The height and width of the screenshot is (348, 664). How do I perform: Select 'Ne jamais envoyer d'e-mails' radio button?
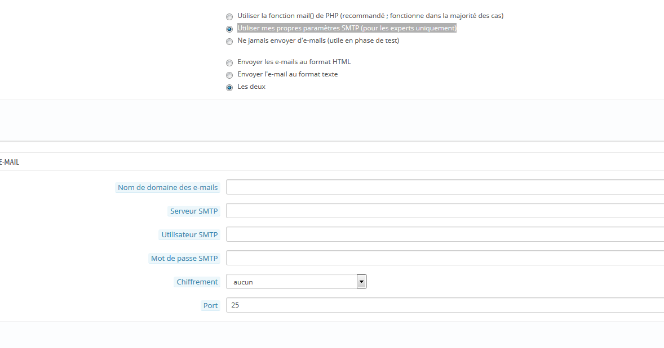tap(229, 42)
